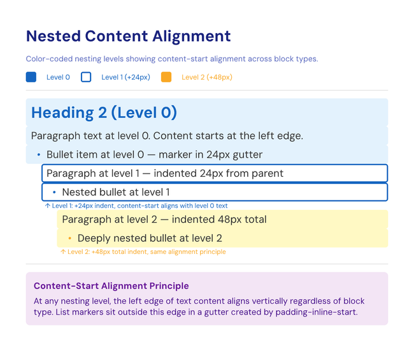Image resolution: width=414 pixels, height=351 pixels.
Task: Click the orange Level 2 indent annotation note
Action: [x=143, y=252]
